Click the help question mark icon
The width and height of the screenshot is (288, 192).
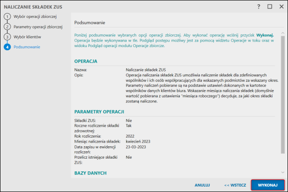pos(259,7)
